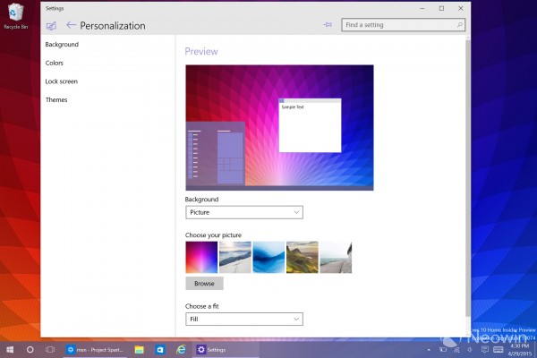
Task: Click the Find a setting search field
Action: pyautogui.click(x=398, y=25)
